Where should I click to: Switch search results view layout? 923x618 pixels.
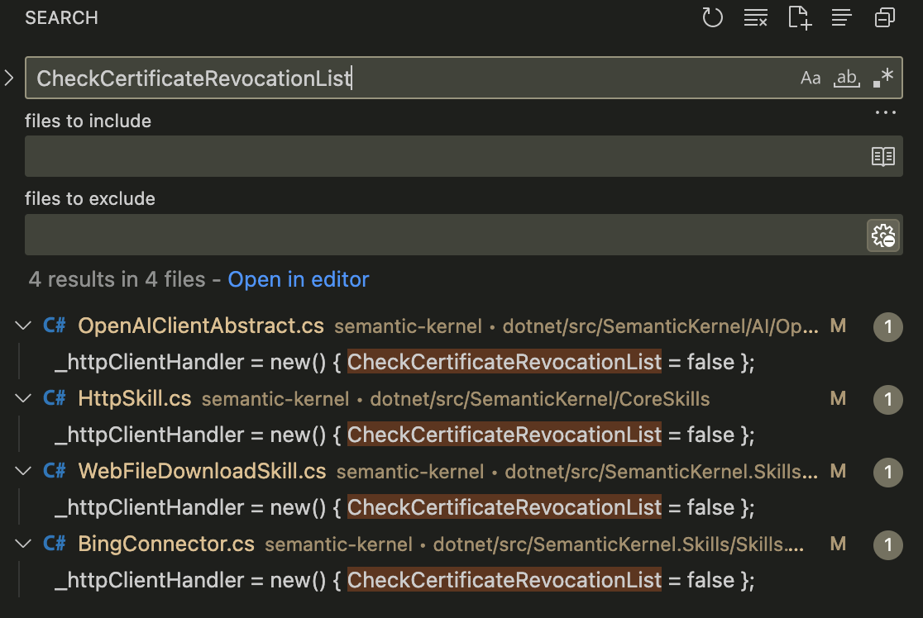point(841,17)
